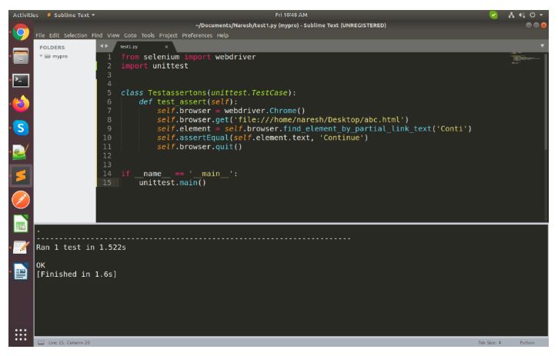Click the 'Continue' string on line 10
The image size is (558, 356).
[341, 138]
